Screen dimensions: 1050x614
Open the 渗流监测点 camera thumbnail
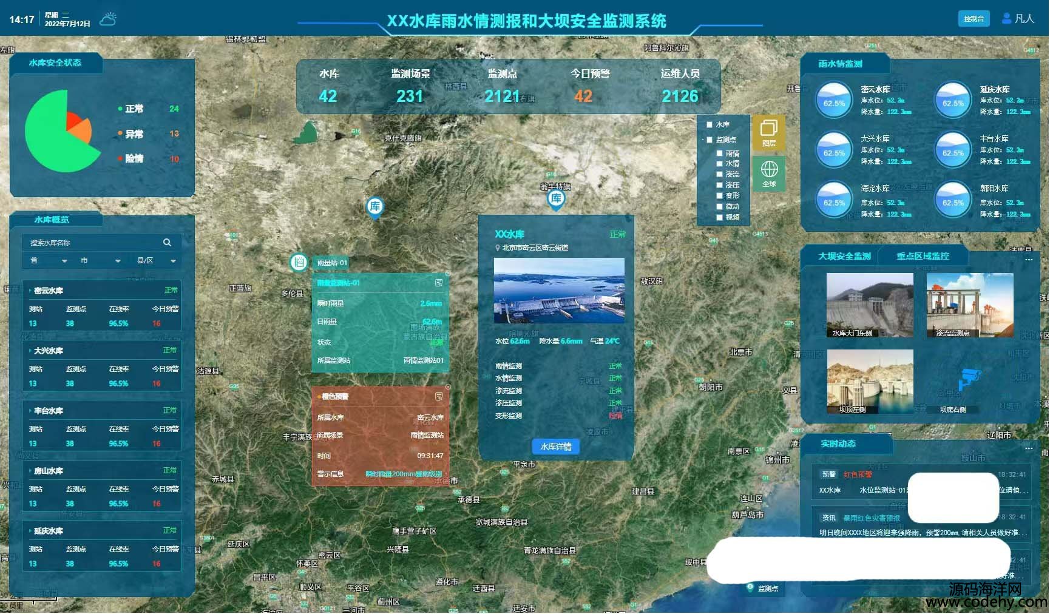tap(970, 305)
